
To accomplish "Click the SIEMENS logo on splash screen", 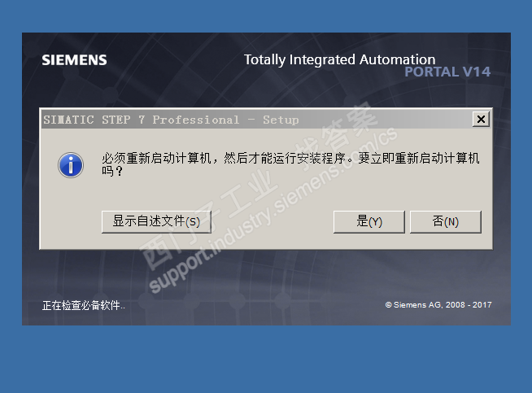I will click(74, 60).
